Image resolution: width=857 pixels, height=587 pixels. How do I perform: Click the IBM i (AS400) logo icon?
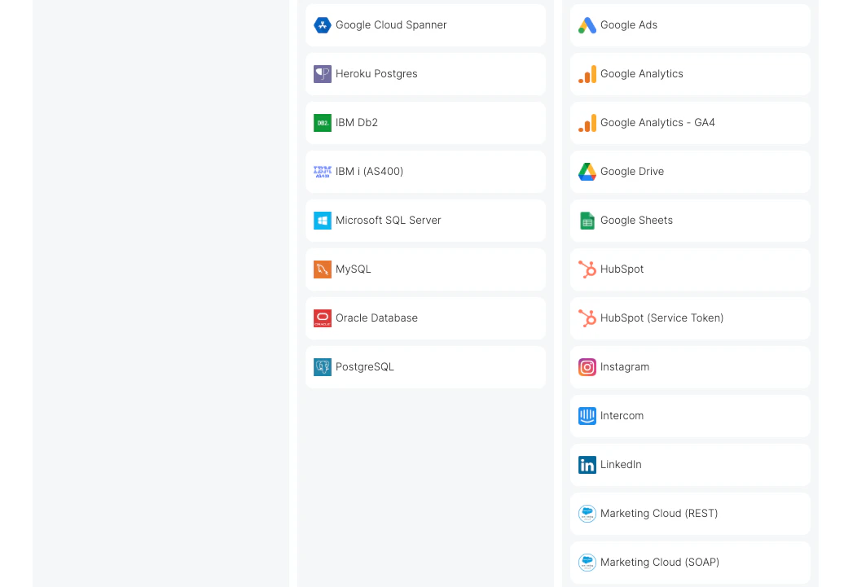click(323, 172)
